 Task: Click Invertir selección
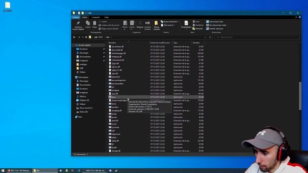[x=215, y=29]
